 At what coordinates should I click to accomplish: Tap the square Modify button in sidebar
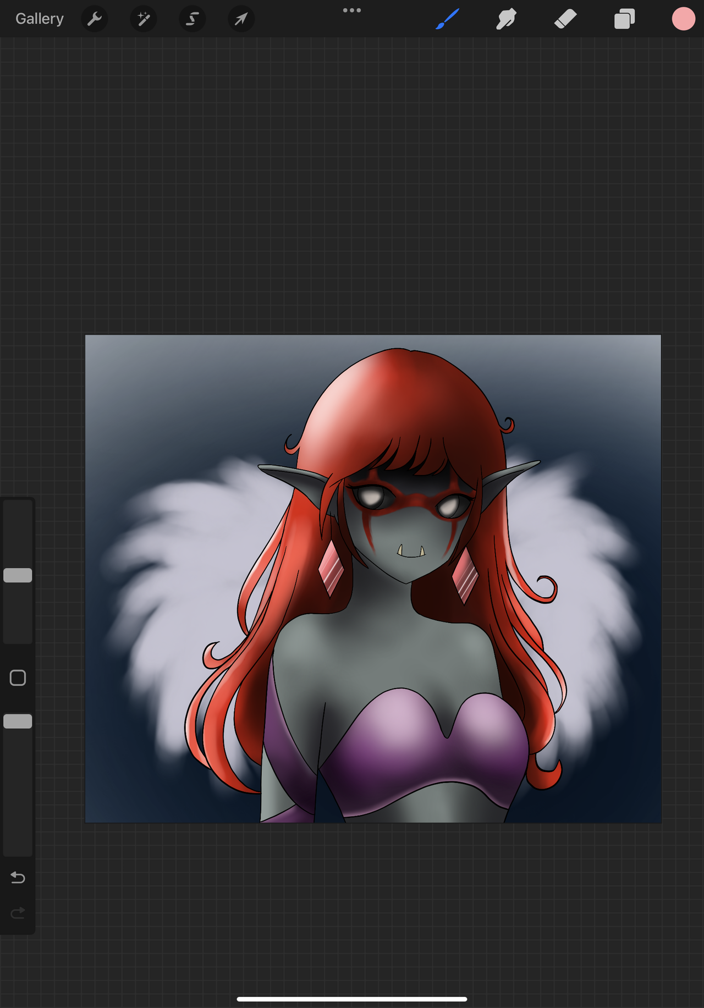pos(18,678)
